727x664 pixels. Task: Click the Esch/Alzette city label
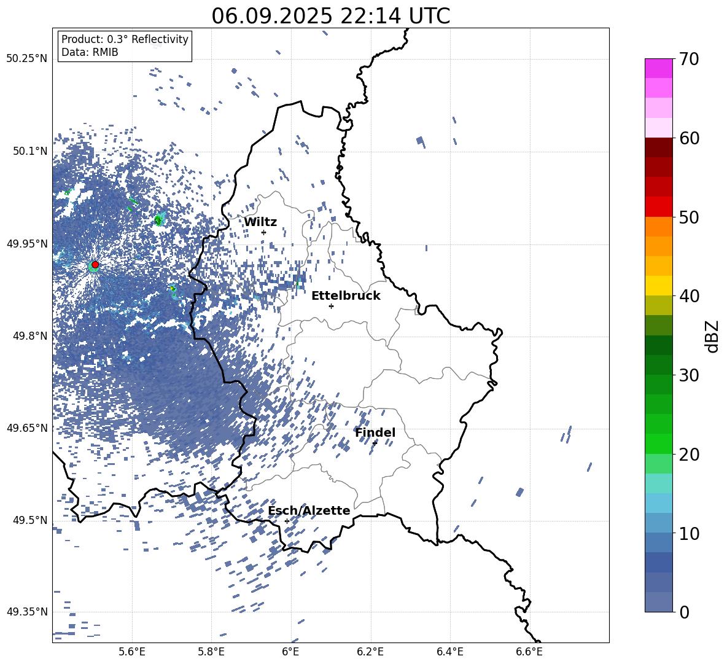(x=309, y=510)
